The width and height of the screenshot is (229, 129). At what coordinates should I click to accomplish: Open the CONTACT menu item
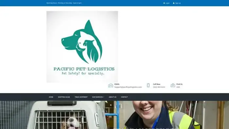(124, 97)
